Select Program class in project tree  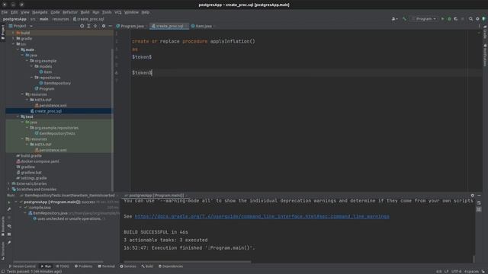pyautogui.click(x=44, y=89)
